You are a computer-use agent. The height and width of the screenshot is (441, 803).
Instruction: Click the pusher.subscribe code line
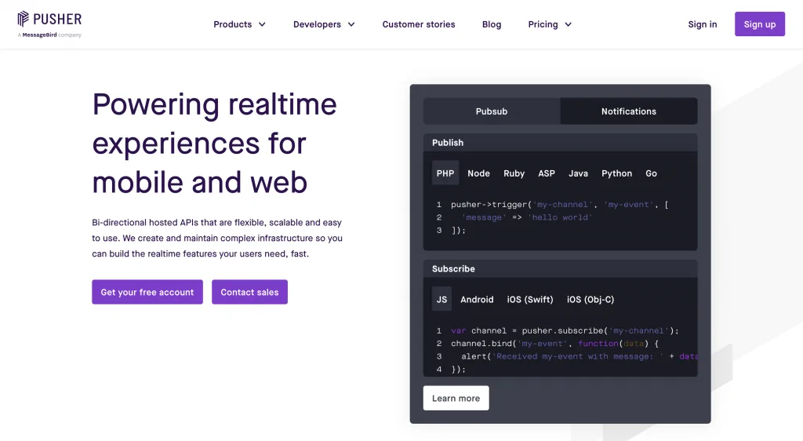[565, 330]
